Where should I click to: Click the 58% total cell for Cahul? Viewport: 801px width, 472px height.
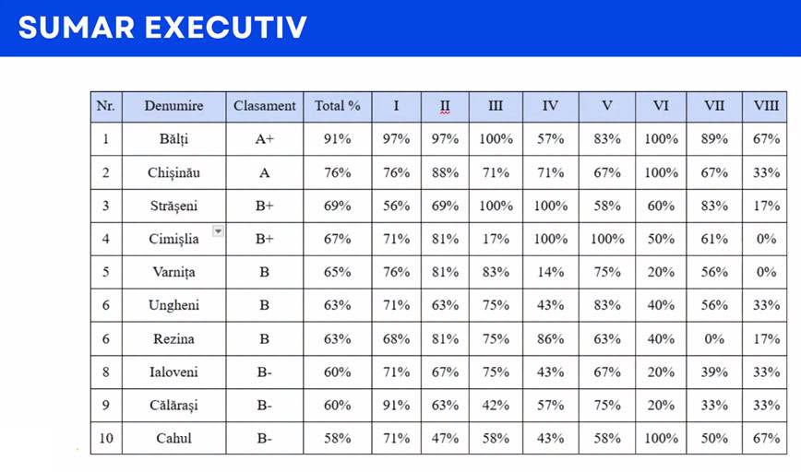click(338, 438)
